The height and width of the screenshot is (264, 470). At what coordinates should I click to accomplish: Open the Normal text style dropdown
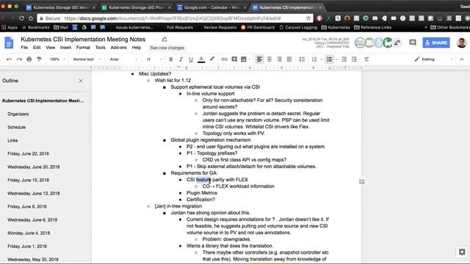click(87, 59)
